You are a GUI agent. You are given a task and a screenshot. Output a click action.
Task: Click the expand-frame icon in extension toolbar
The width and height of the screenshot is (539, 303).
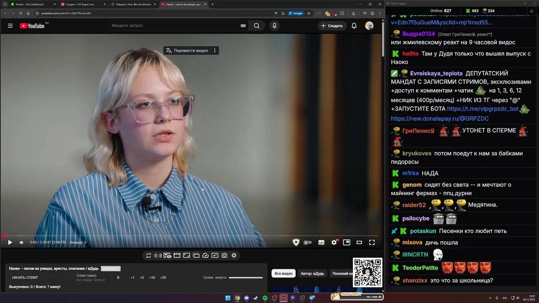(x=187, y=255)
